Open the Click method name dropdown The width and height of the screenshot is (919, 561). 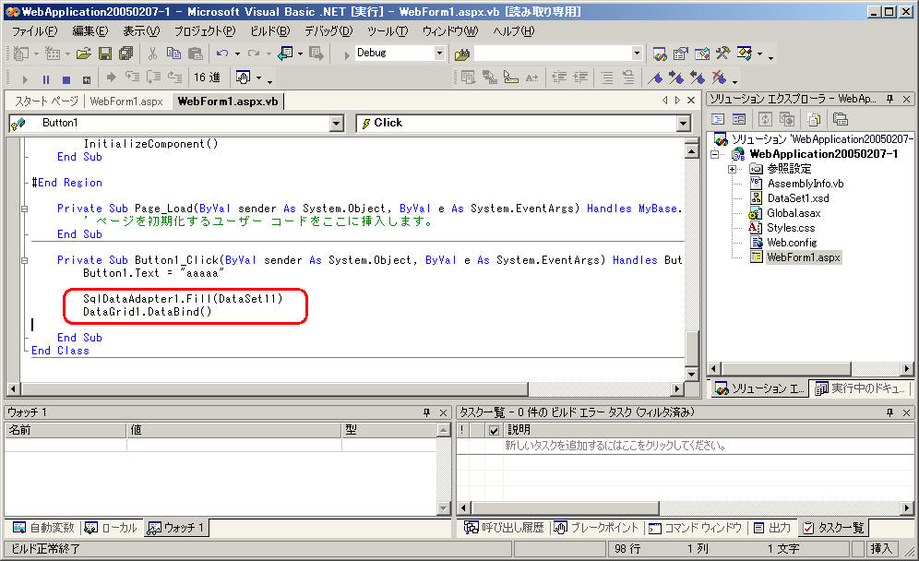click(683, 123)
